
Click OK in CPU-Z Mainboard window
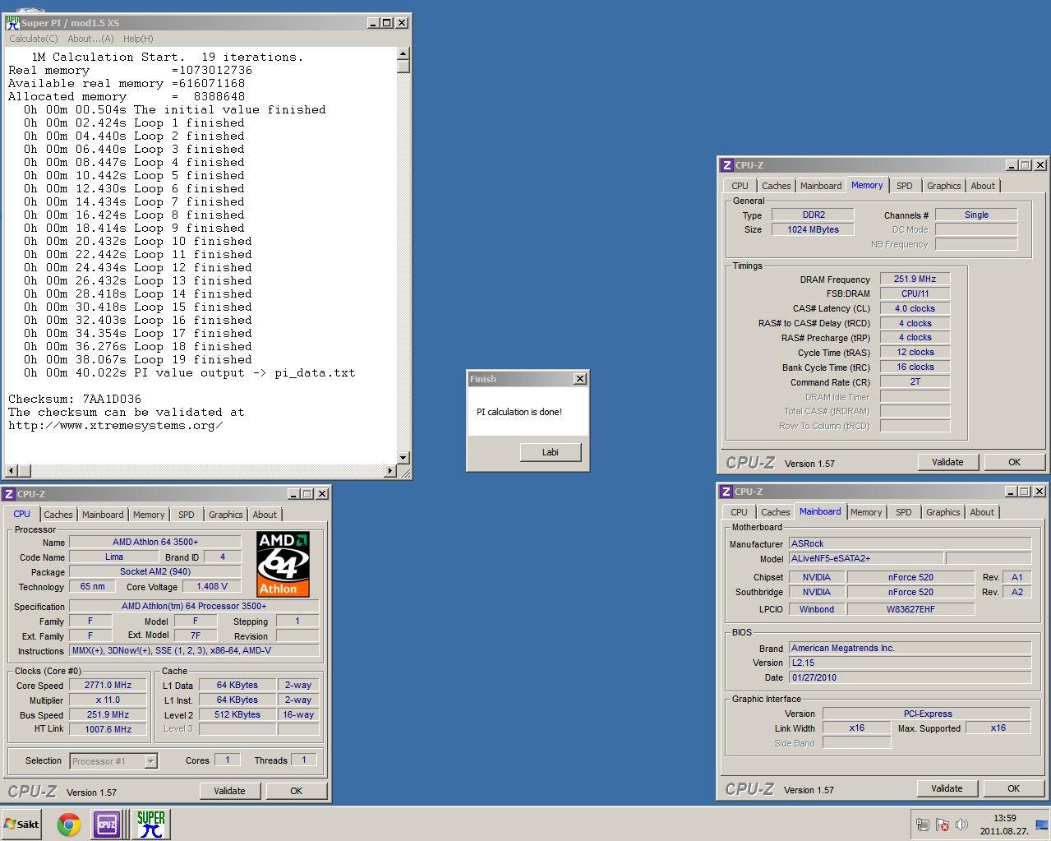click(1013, 788)
